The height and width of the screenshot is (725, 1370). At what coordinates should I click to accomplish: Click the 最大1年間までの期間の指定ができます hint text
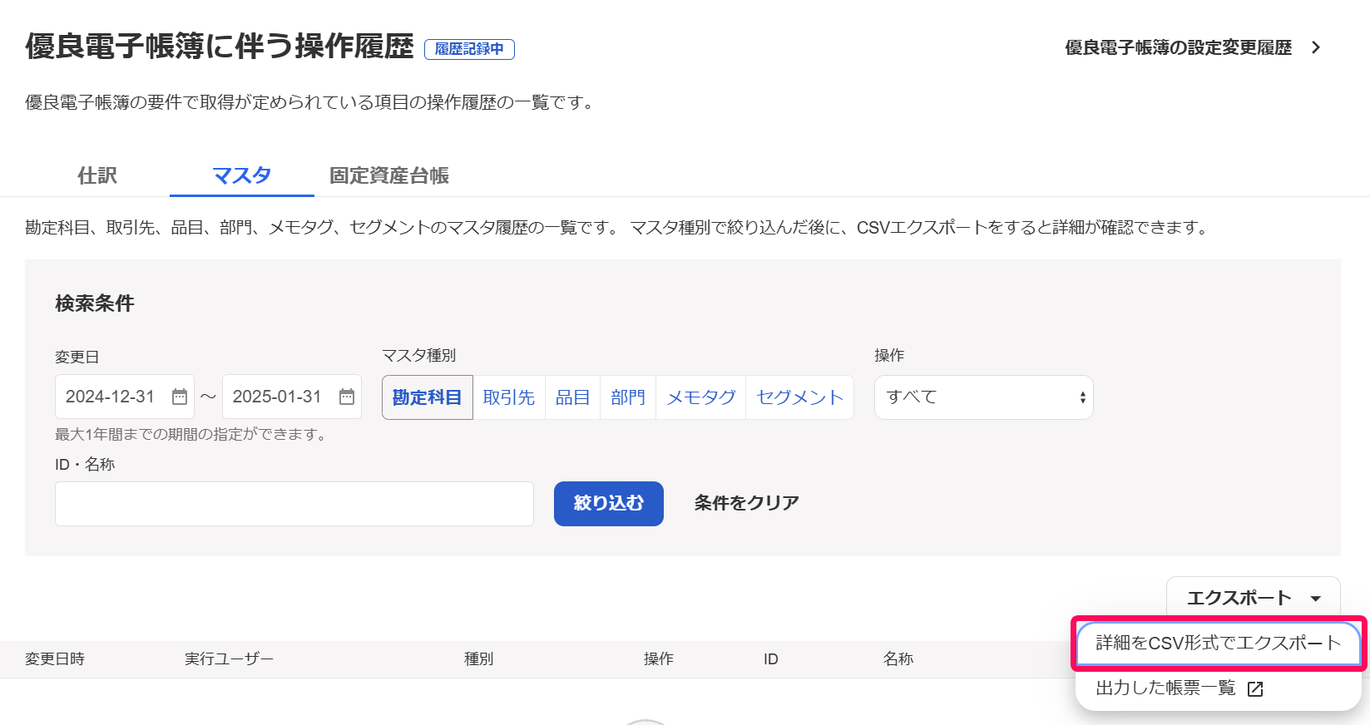point(193,434)
